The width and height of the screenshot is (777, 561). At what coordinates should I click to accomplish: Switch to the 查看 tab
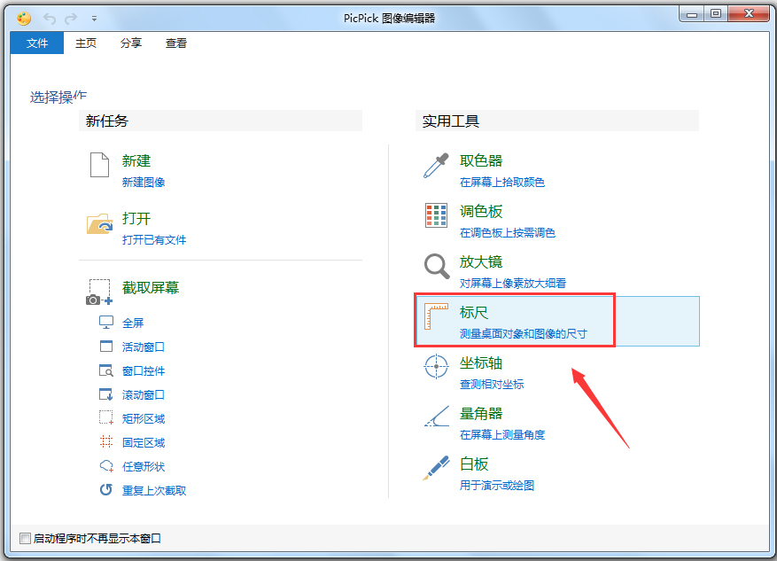point(176,43)
